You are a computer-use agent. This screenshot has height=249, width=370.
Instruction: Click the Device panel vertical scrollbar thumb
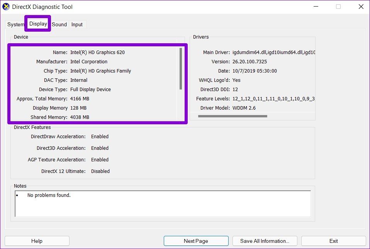pos(181,69)
